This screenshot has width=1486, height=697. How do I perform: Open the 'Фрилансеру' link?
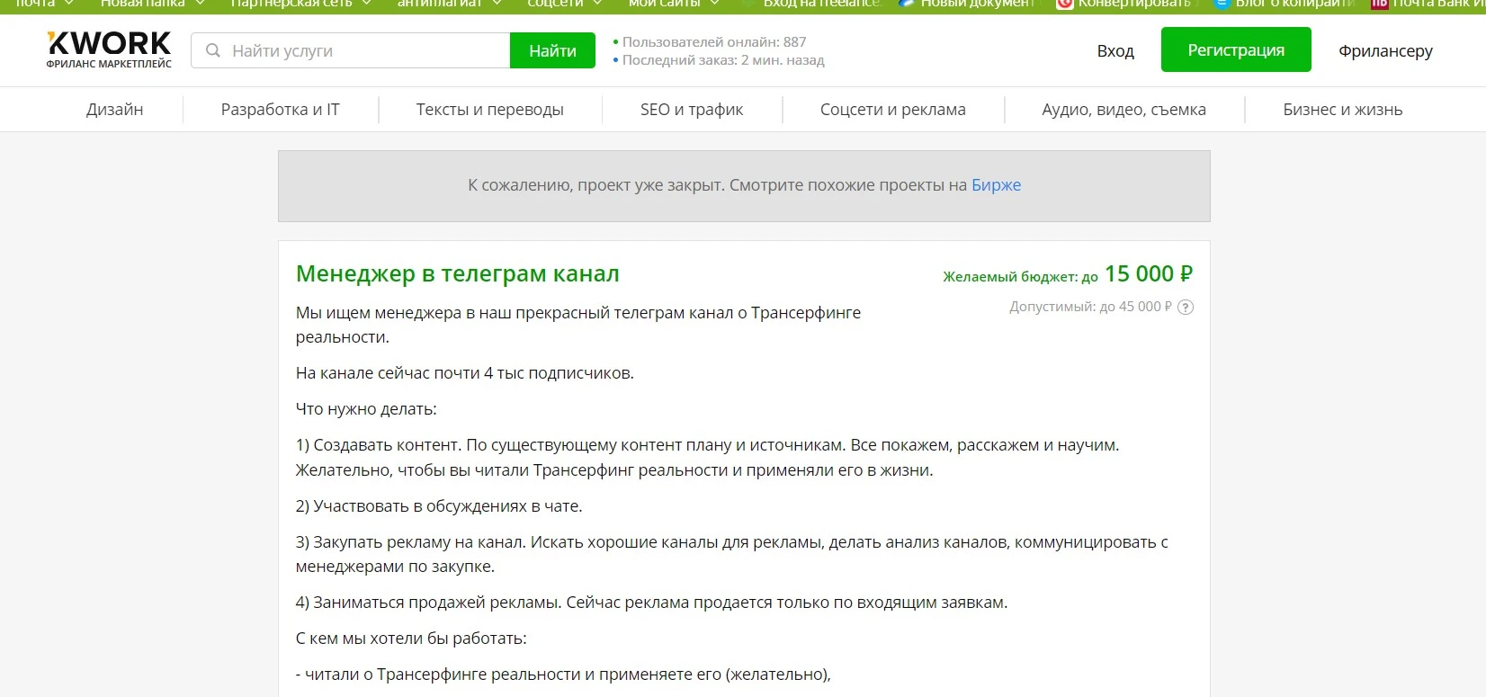(x=1385, y=51)
